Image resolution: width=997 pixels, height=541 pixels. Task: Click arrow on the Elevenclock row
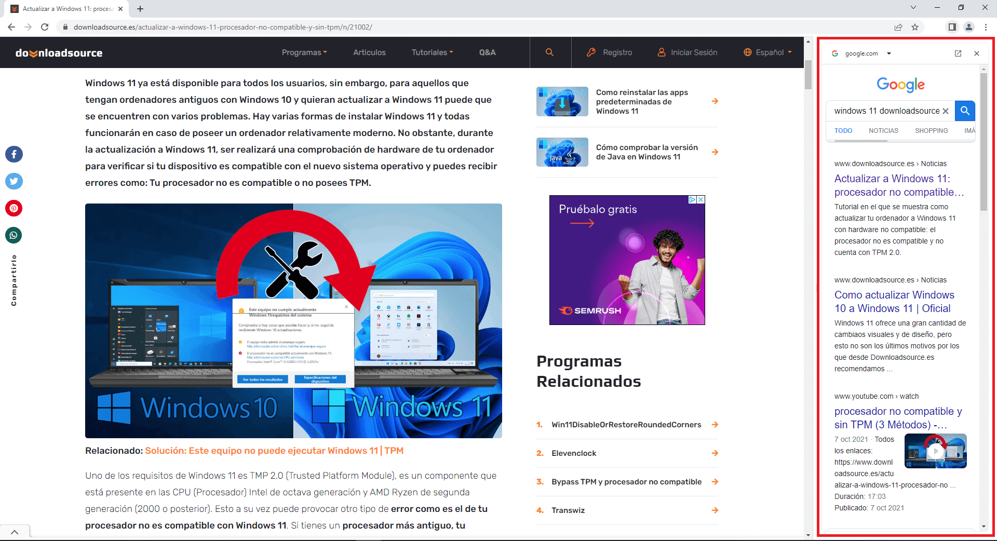[x=715, y=453]
